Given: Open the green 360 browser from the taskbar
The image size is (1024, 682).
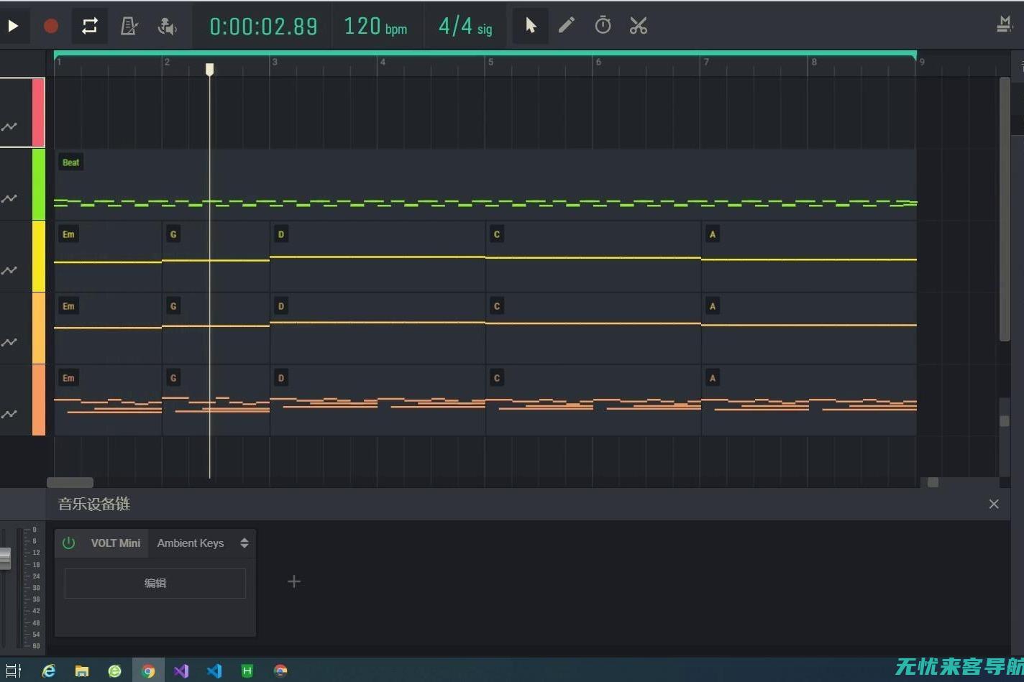Looking at the screenshot, I should [x=115, y=671].
